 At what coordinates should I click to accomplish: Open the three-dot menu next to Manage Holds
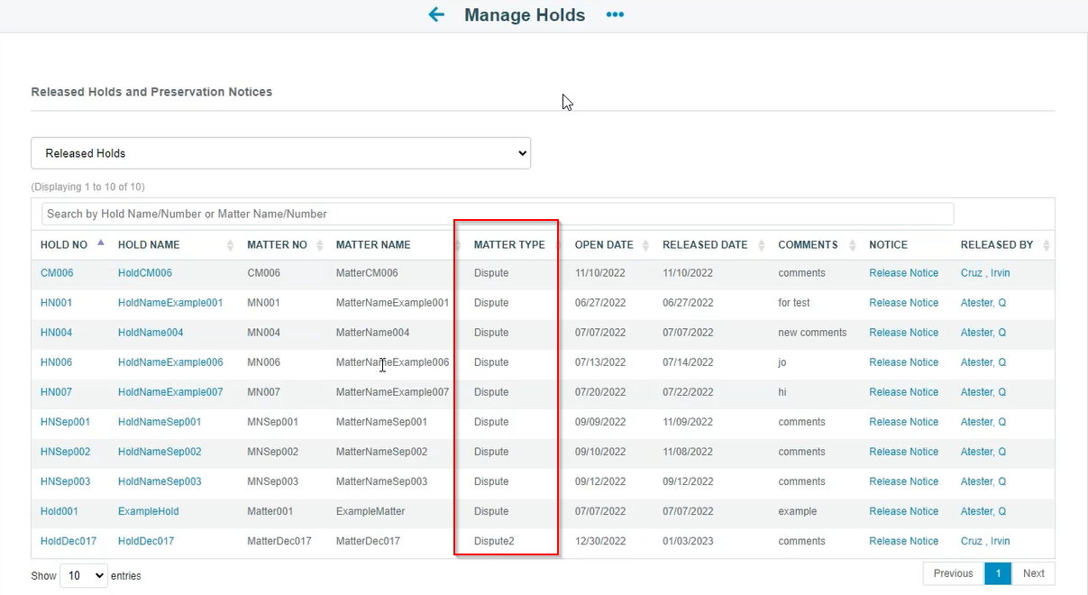click(x=615, y=14)
